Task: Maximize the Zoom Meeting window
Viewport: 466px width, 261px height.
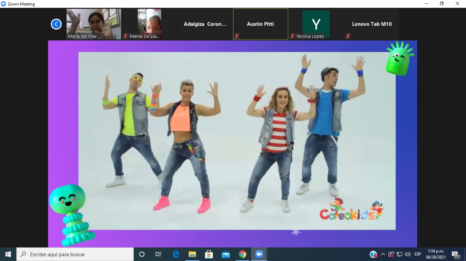Action: [x=442, y=4]
